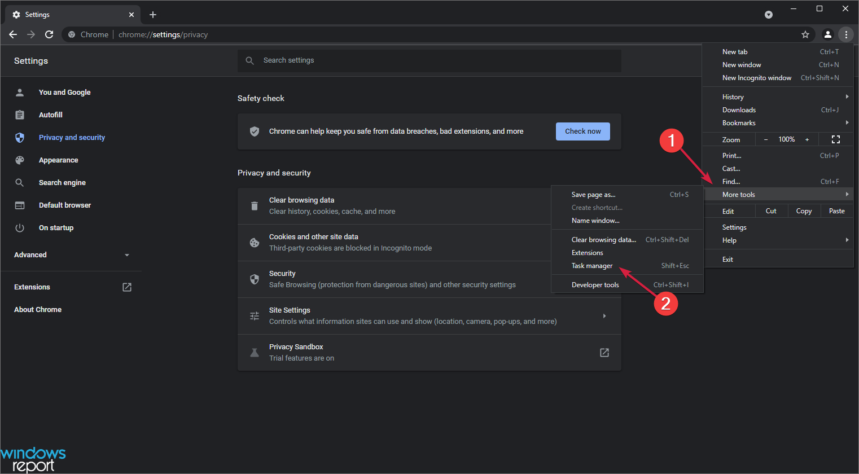Click the Search engine magnifier icon
Image resolution: width=859 pixels, height=474 pixels.
(20, 182)
